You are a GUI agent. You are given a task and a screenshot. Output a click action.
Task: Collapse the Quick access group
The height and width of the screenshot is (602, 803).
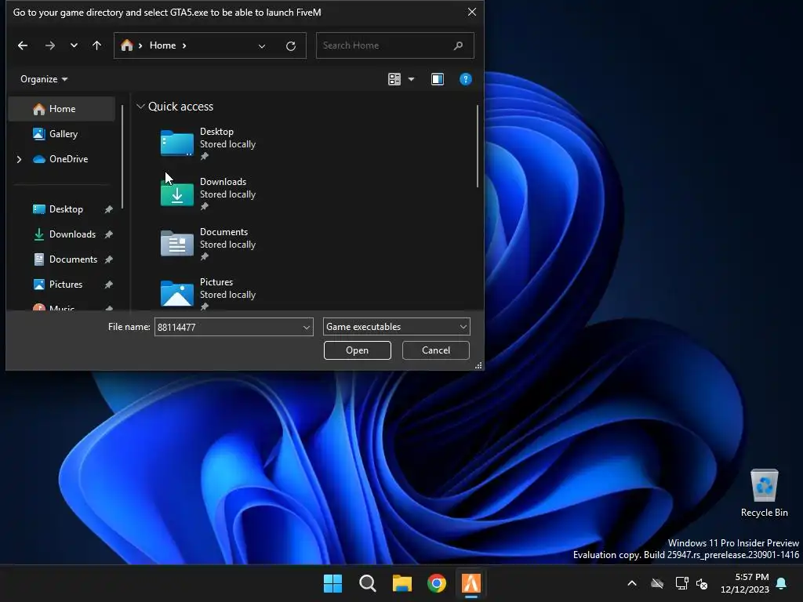point(140,107)
